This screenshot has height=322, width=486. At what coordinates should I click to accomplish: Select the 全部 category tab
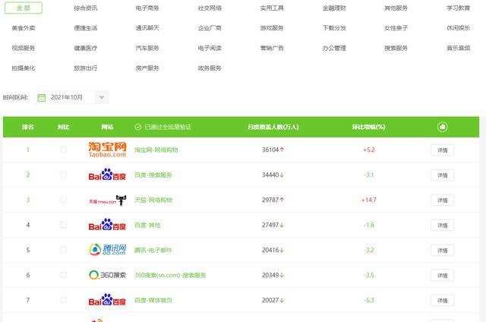click(x=24, y=8)
